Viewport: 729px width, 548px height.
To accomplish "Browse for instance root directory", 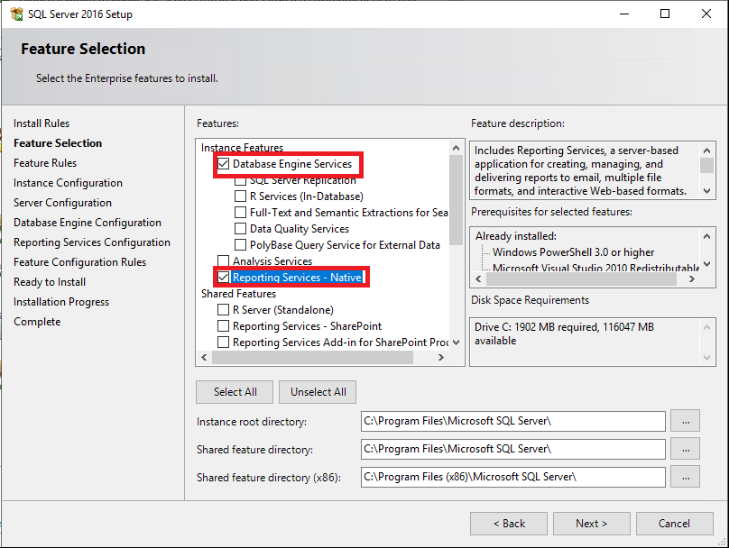I will (x=686, y=421).
